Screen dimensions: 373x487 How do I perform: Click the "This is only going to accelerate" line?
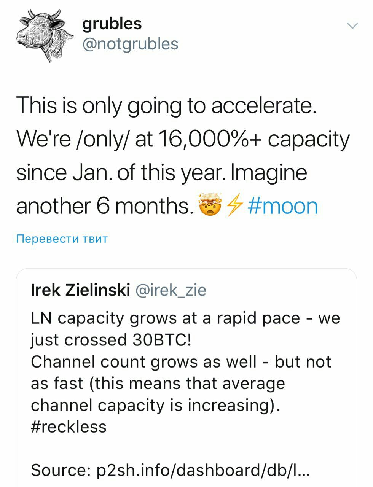(x=166, y=105)
